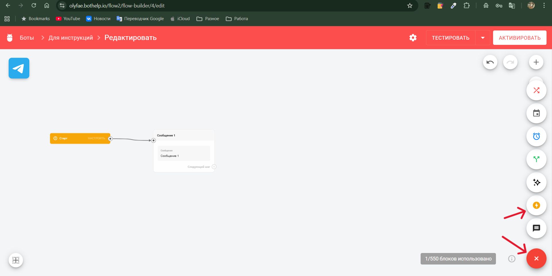Zoom in with the plus button
The height and width of the screenshot is (276, 552).
[536, 62]
